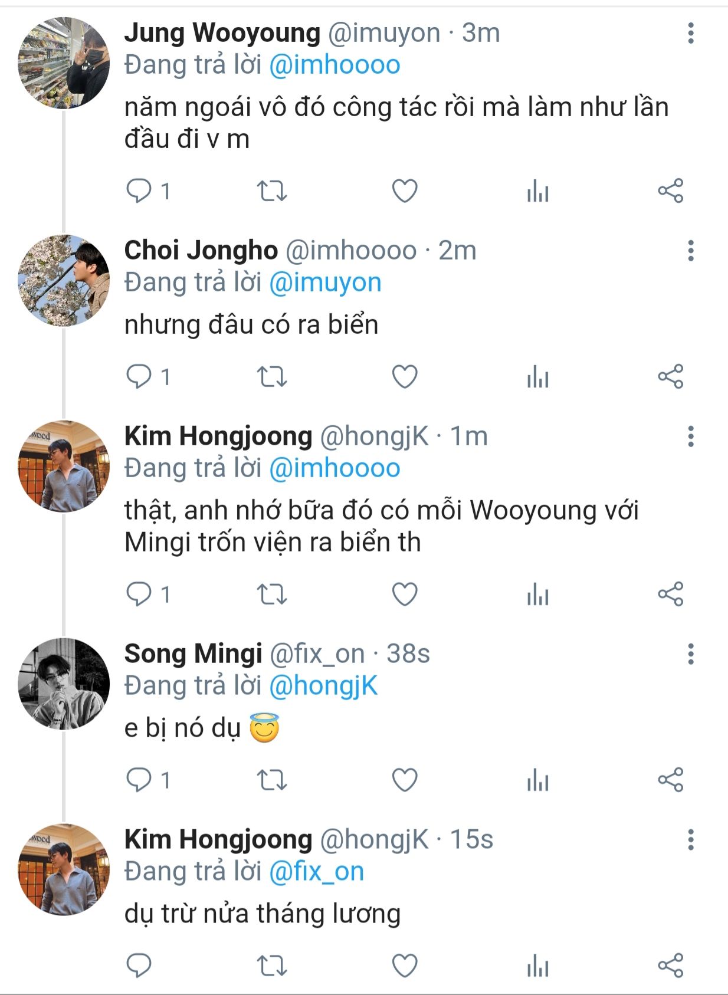Screen dimensions: 728x995
Task: Like Choi Jongho's tweet about the beach
Action: click(x=405, y=377)
